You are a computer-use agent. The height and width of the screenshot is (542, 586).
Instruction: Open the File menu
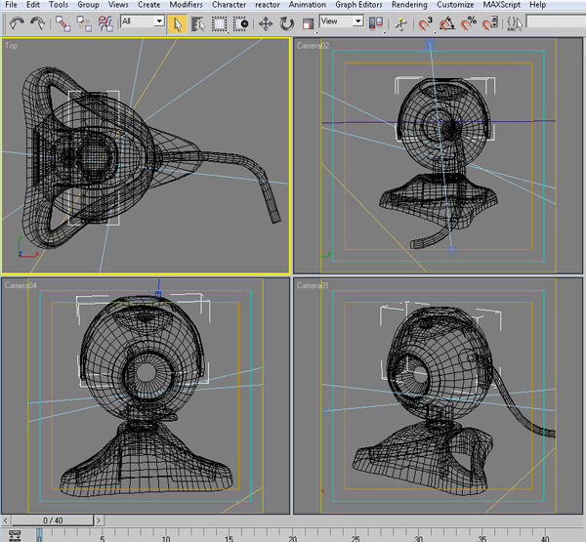pyautogui.click(x=11, y=5)
